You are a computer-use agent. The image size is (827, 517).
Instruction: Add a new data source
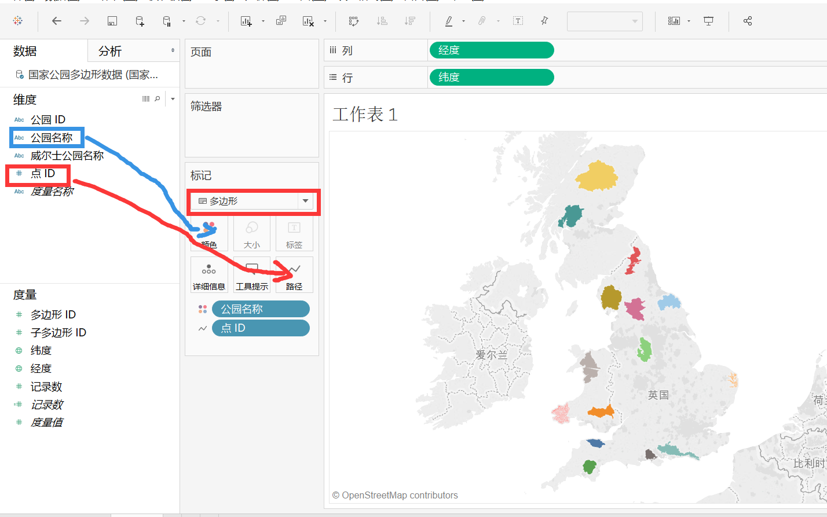(140, 21)
